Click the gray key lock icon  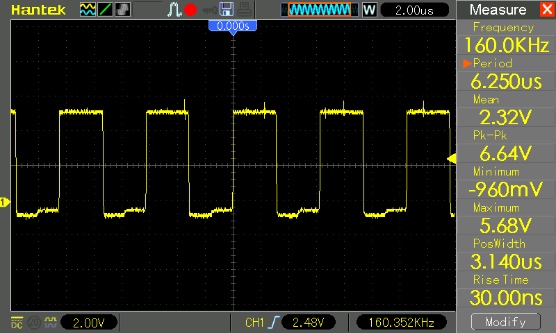pos(209,10)
